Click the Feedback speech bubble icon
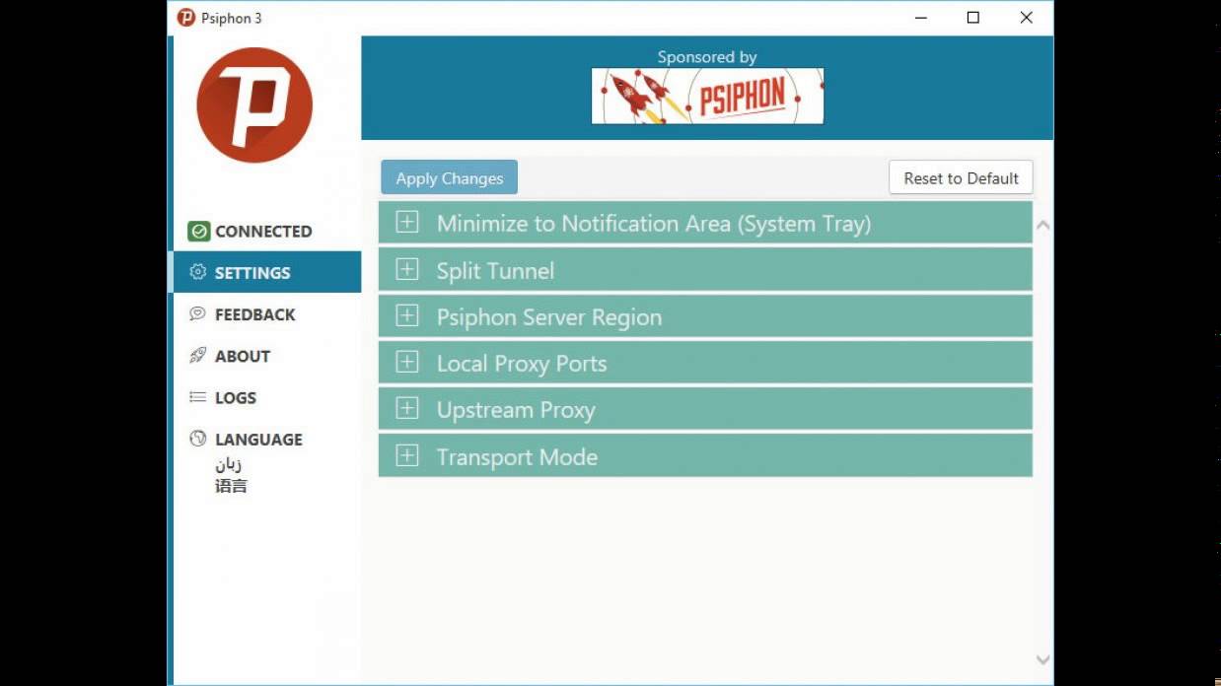The width and height of the screenshot is (1221, 686). (197, 313)
